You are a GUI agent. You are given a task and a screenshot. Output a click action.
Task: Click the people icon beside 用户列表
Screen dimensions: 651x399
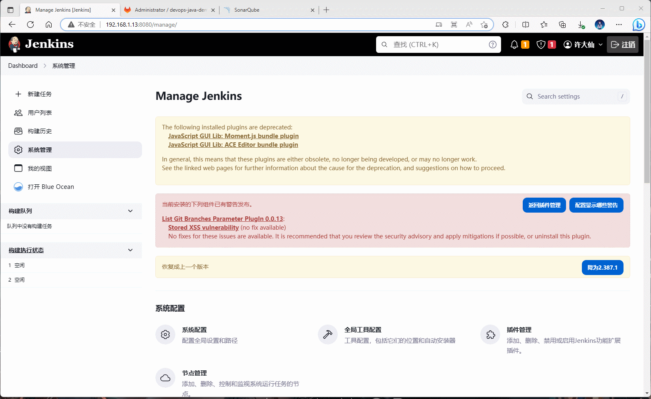click(x=18, y=113)
